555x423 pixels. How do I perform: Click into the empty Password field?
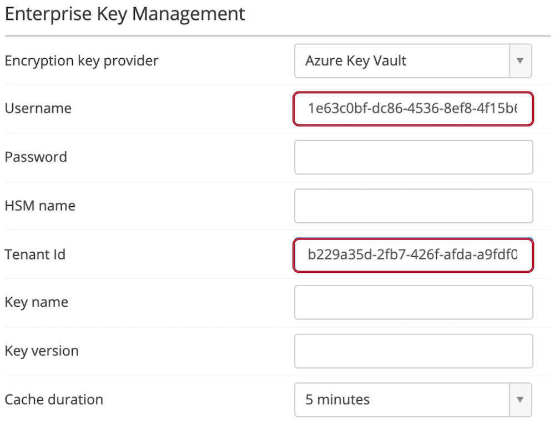click(413, 157)
